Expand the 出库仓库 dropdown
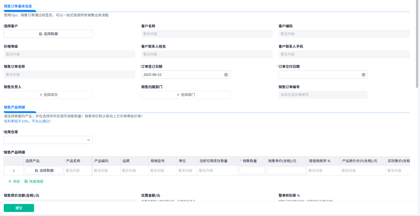This screenshot has height=216, width=420. pos(48,140)
